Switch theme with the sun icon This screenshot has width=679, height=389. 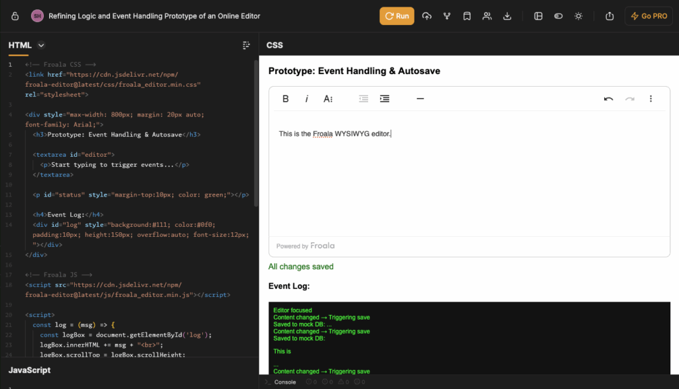coord(578,16)
